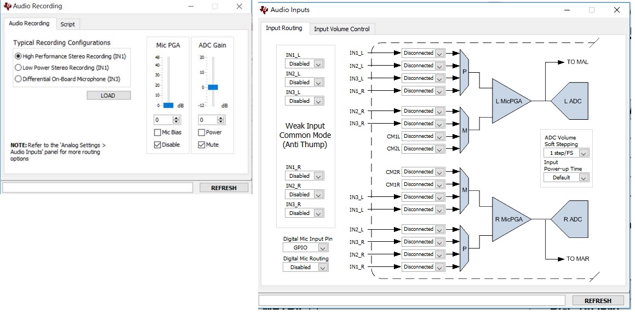This screenshot has width=635, height=320.
Task: Open the CM1R Disconnected routing dropdown
Action: coord(423,184)
